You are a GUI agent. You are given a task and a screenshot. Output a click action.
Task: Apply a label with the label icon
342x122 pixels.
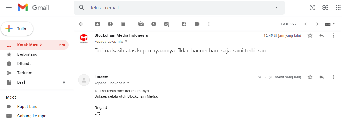[197, 24]
